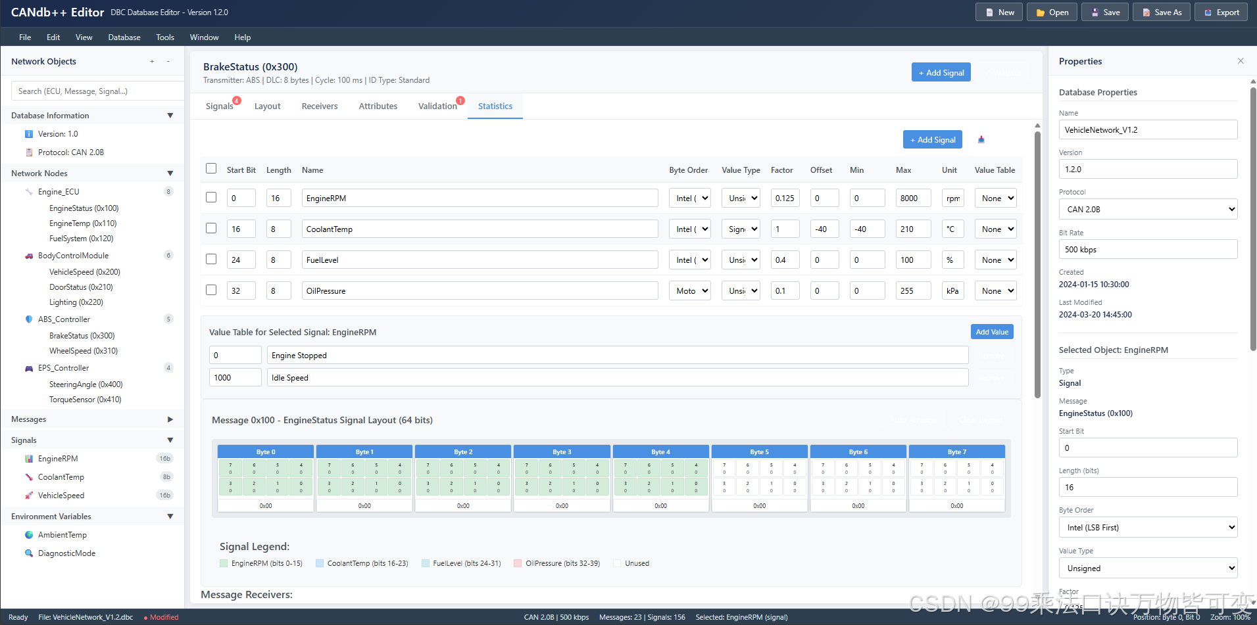The height and width of the screenshot is (625, 1257).
Task: Click Add Signal above the signals table
Action: 933,139
